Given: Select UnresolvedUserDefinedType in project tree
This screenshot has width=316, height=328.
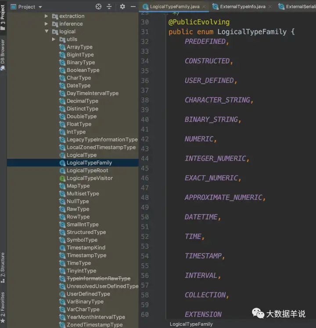Looking at the screenshot, I should (103, 286).
